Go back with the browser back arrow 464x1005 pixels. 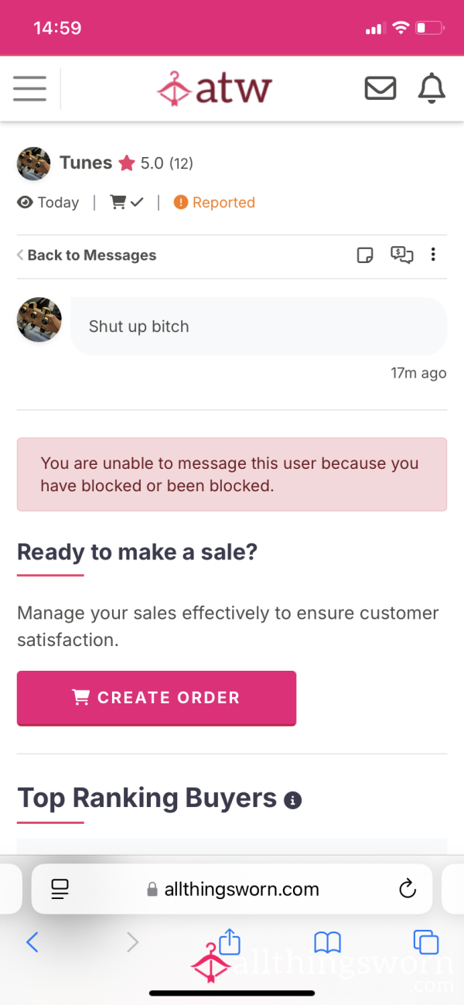32,942
